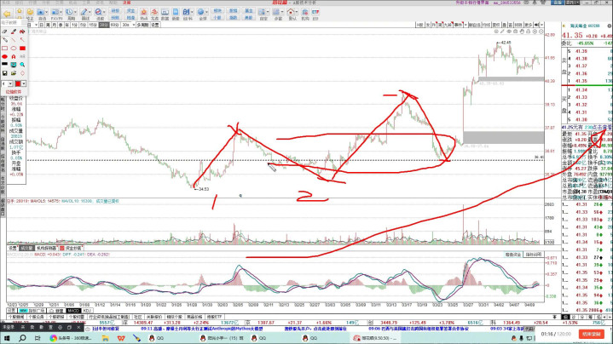Switch chart to 周 weekly period

click(48, 25)
